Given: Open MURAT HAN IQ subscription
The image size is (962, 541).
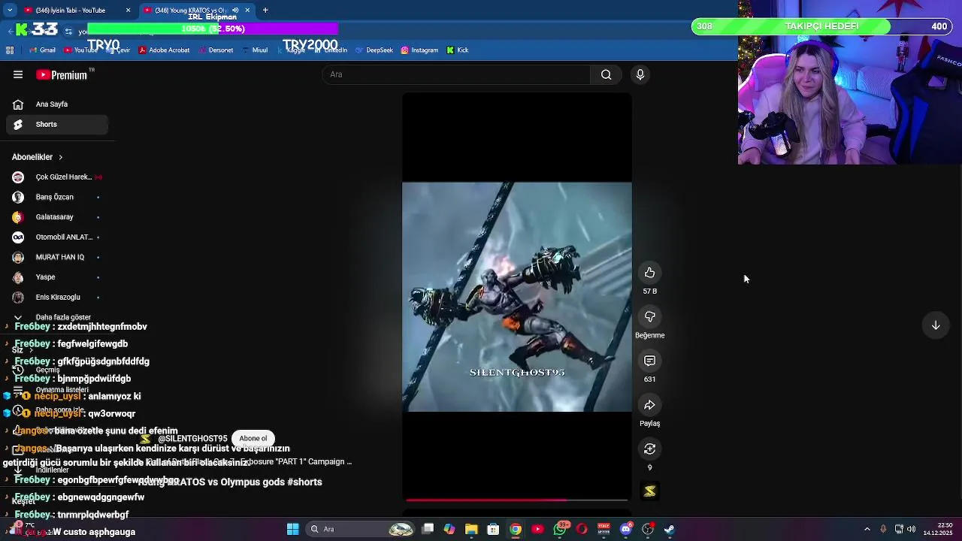Looking at the screenshot, I should 57,257.
